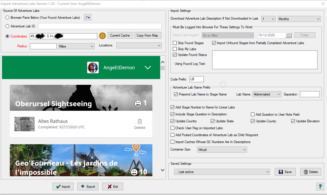Open the Container Size dropdown
This screenshot has width=327, height=195.
pyautogui.click(x=222, y=150)
